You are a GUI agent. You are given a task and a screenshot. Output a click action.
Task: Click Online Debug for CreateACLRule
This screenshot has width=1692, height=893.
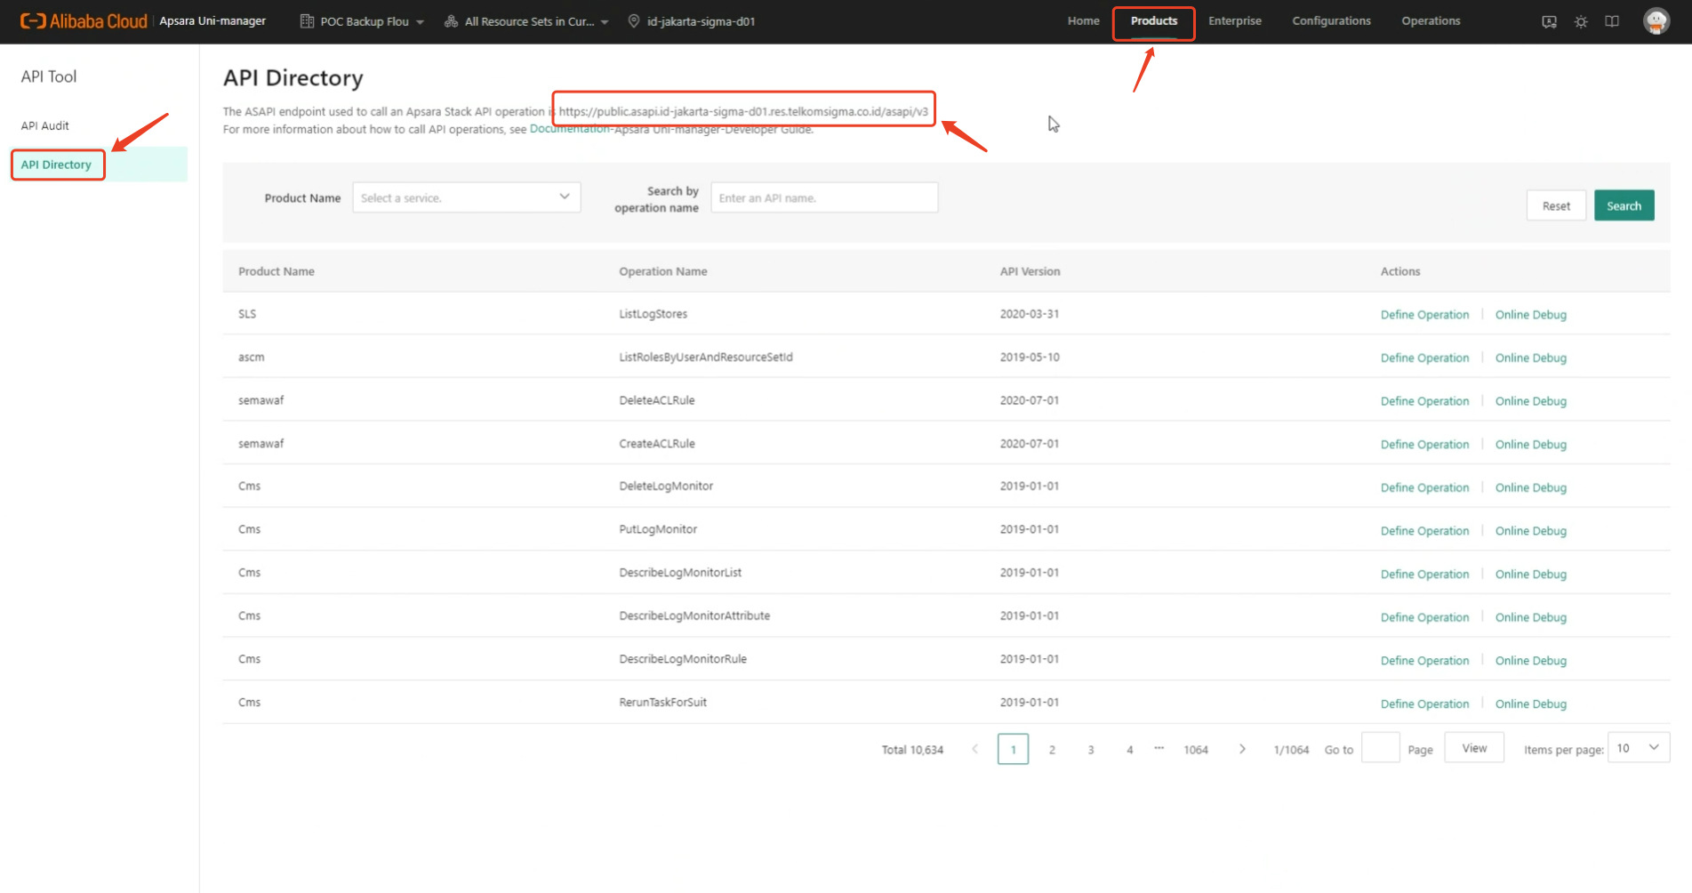[x=1530, y=444]
